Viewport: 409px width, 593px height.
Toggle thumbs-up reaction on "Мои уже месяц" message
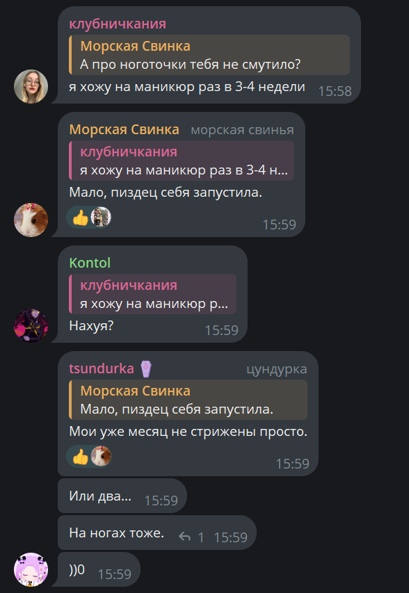80,457
